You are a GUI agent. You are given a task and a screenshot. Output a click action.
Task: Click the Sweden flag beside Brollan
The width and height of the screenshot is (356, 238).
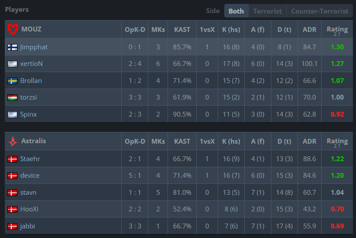tap(12, 81)
